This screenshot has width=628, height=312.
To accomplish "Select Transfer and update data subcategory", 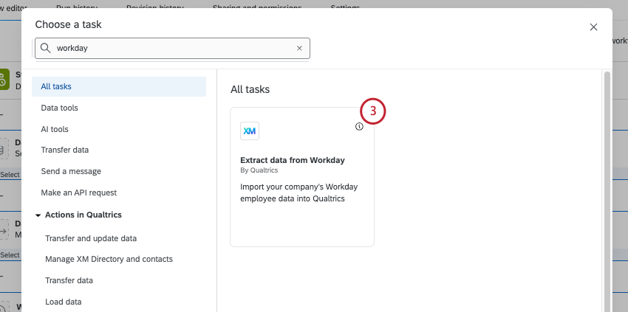I will 91,238.
